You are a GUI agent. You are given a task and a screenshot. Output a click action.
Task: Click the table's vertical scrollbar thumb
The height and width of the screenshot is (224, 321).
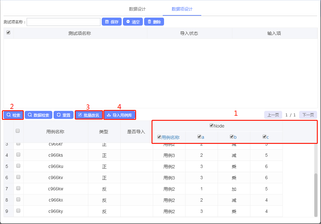click(x=316, y=195)
